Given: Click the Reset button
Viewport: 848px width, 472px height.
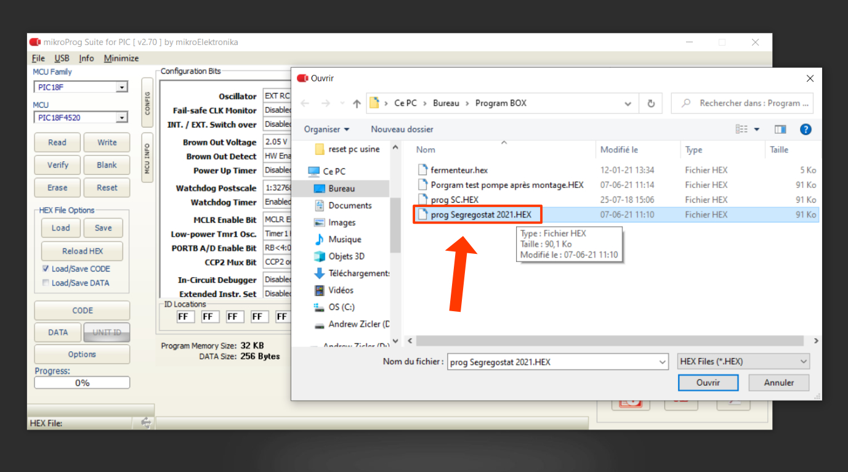Looking at the screenshot, I should pyautogui.click(x=107, y=188).
